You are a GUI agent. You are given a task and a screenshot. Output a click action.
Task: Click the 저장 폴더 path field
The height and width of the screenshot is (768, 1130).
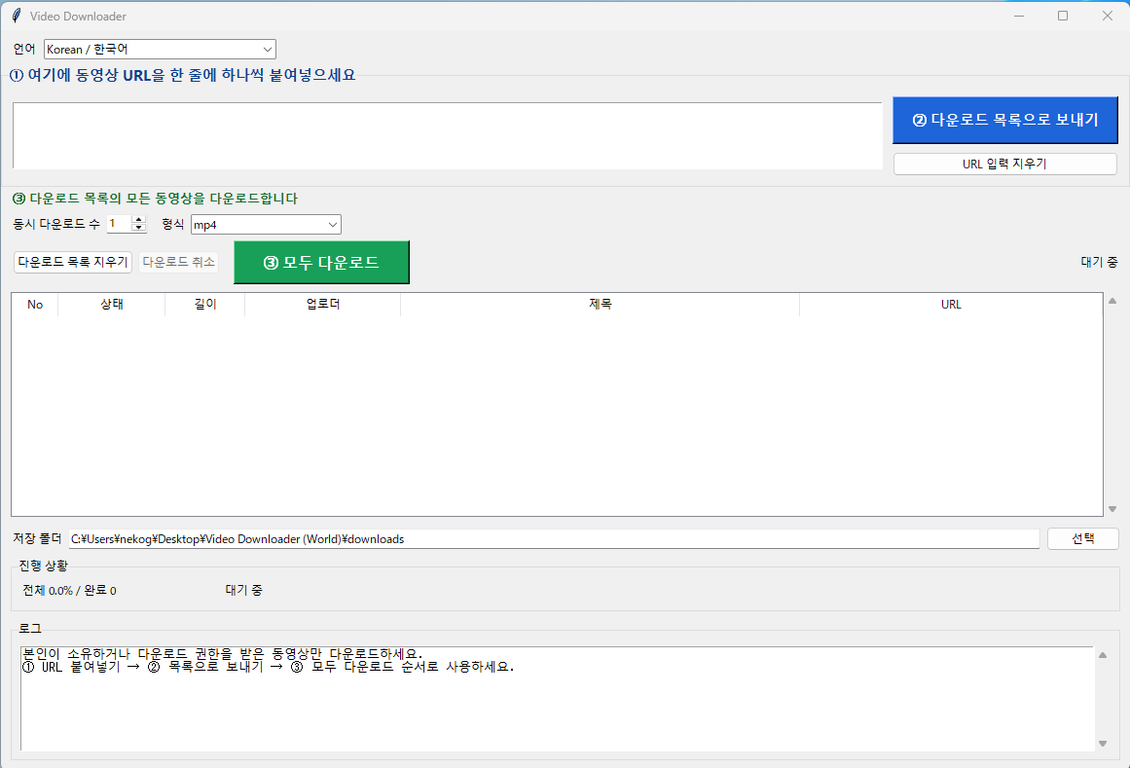point(554,539)
